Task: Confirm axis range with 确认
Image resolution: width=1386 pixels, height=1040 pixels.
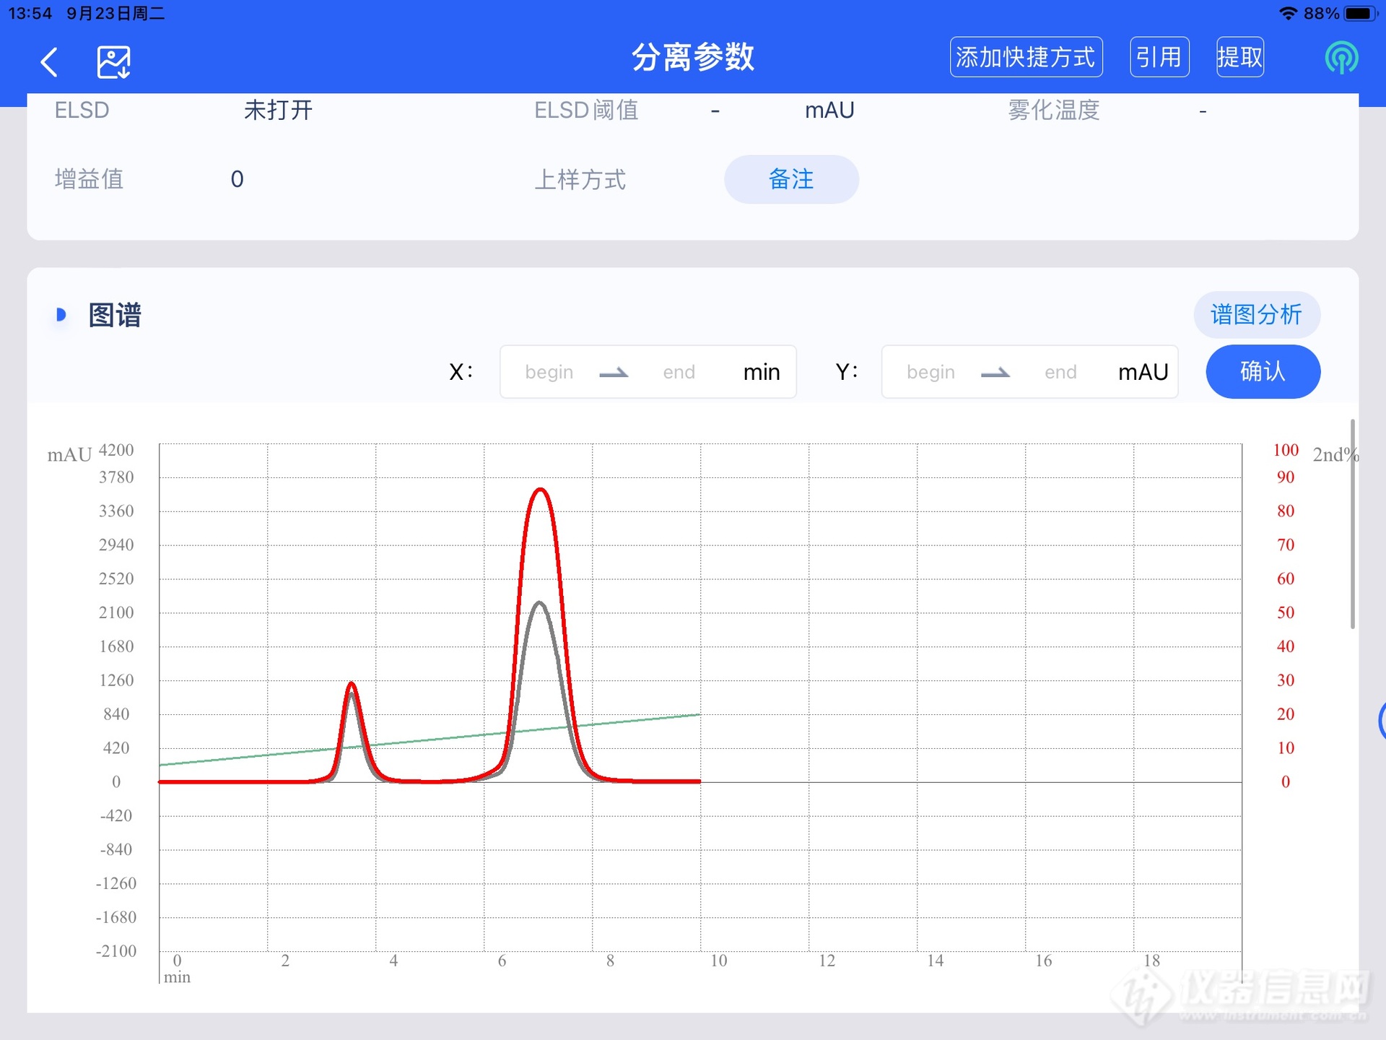Action: pyautogui.click(x=1263, y=371)
